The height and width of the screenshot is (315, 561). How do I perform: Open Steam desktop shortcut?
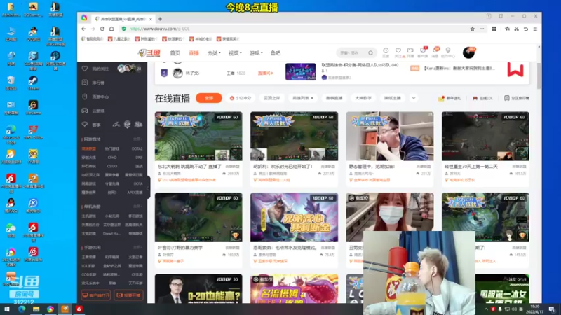[33, 83]
